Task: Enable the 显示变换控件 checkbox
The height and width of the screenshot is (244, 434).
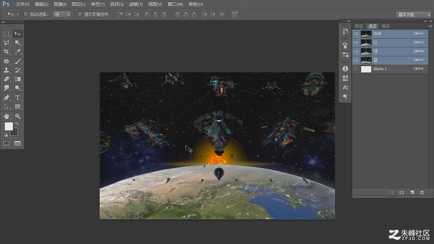Action: 80,14
